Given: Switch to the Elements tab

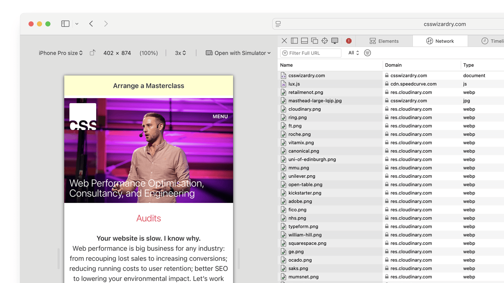Looking at the screenshot, I should (x=384, y=41).
